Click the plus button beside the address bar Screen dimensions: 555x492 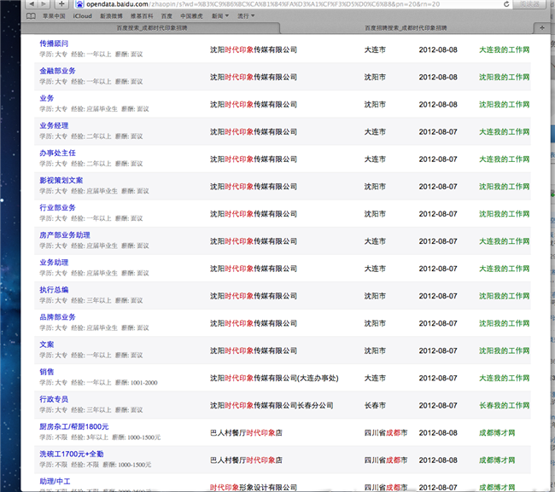61,4
